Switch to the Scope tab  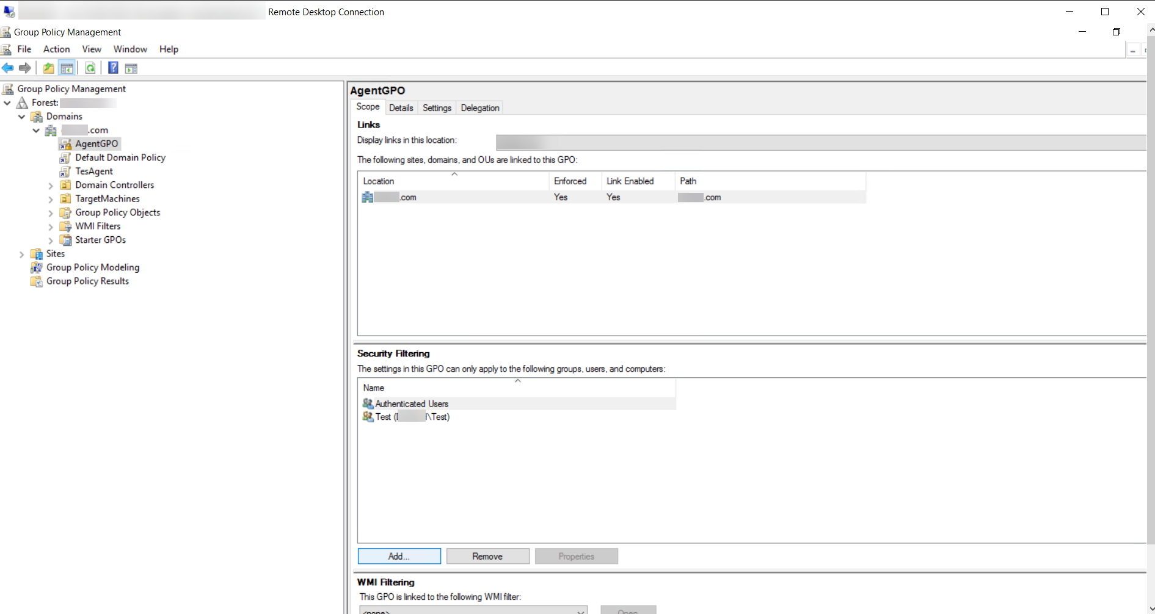coord(368,107)
